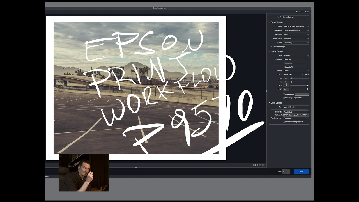Decrease copies with the stepper down arrow
Screen dimensions: 359x202
pos(289,173)
